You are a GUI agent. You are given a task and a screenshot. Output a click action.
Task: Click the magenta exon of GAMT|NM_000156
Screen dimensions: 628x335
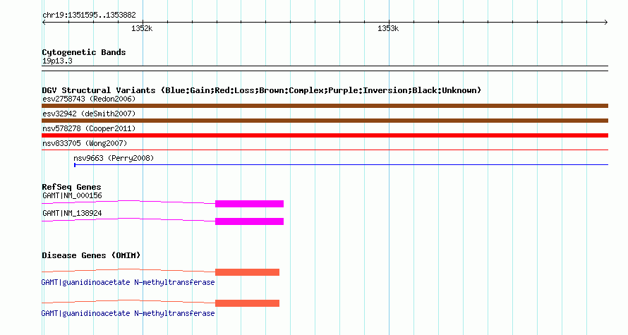(250, 204)
